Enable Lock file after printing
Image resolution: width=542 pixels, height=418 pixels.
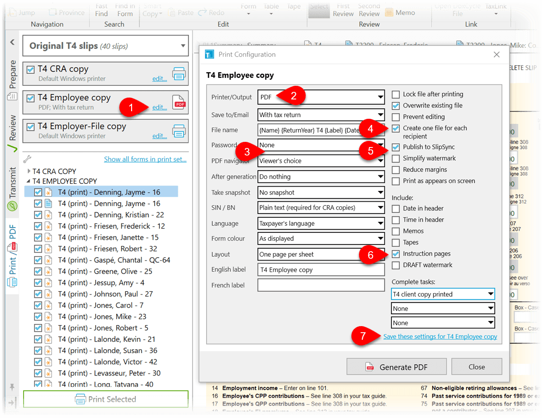pos(396,94)
